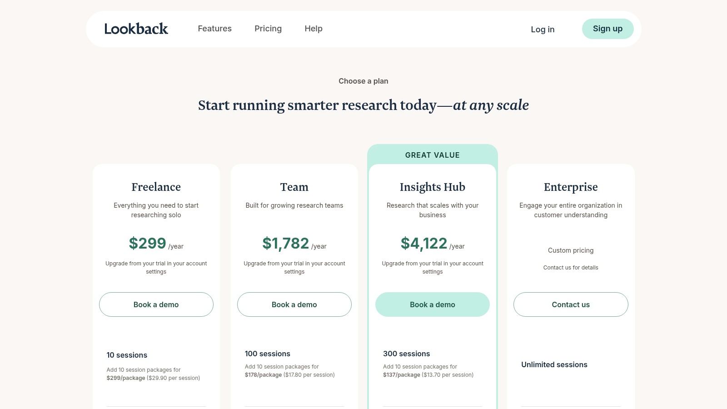
Task: Click the Log in link
Action: 543,29
